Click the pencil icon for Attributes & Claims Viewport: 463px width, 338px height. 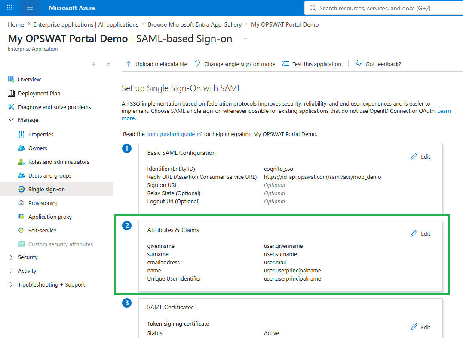(x=414, y=233)
